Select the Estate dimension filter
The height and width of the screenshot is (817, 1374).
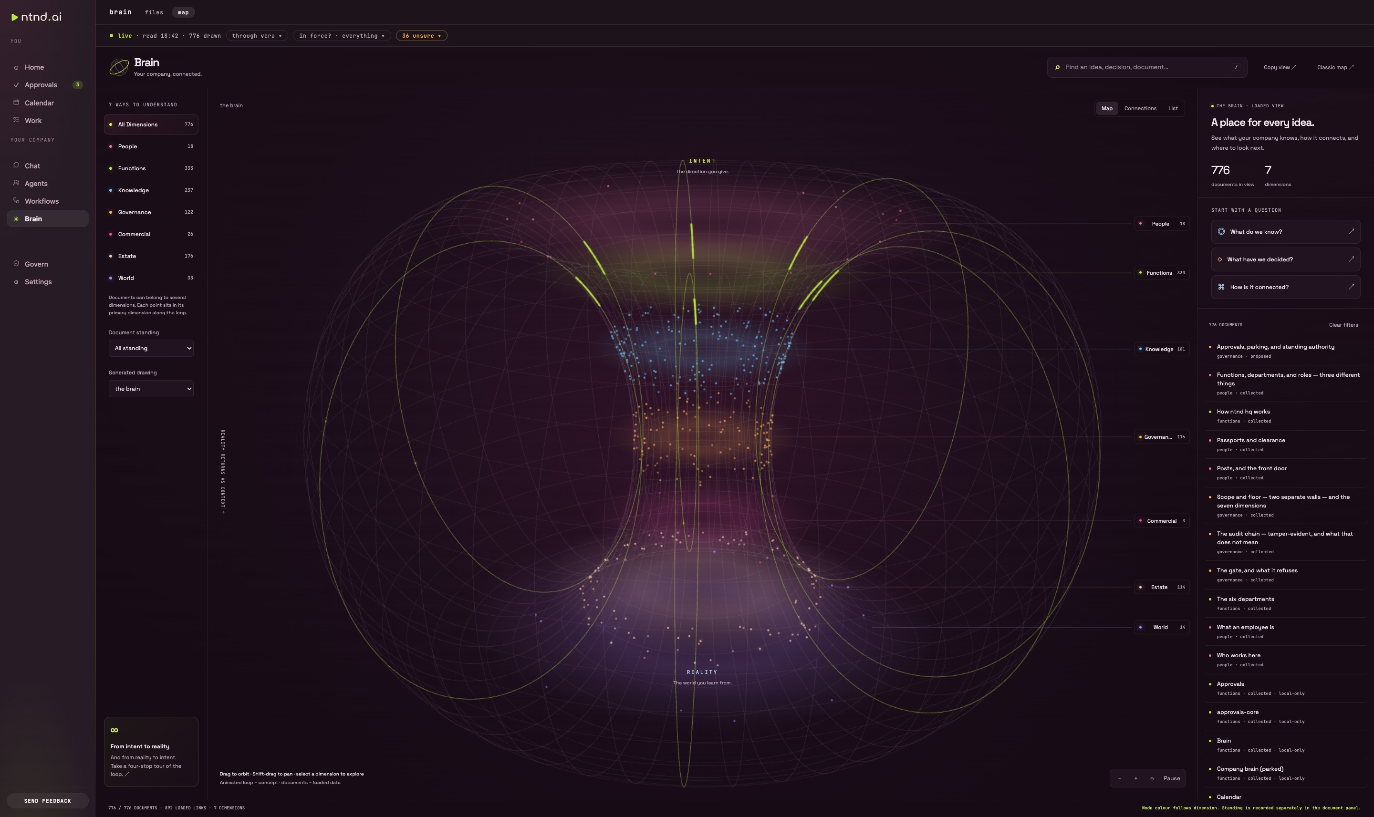tap(151, 256)
